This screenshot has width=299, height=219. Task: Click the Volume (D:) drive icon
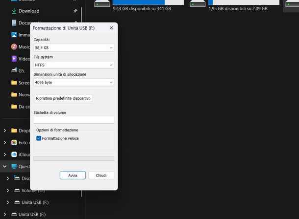pyautogui.click(x=17, y=190)
